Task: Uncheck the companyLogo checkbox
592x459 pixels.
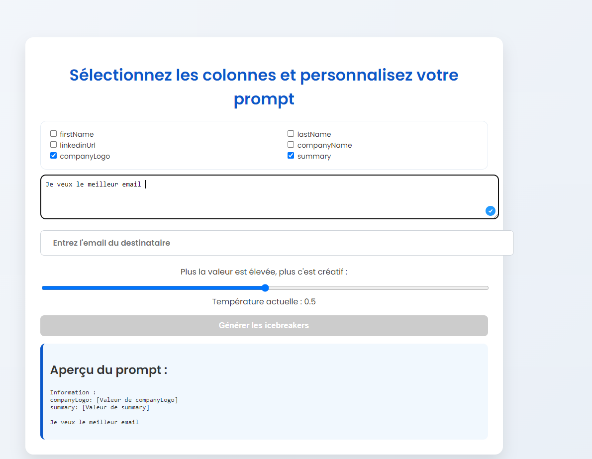Action: [54, 156]
